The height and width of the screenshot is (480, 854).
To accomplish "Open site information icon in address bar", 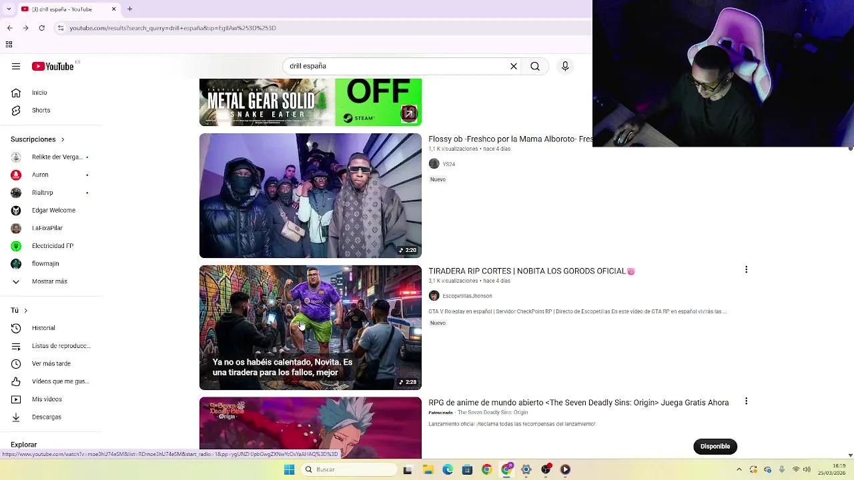I will coord(61,28).
